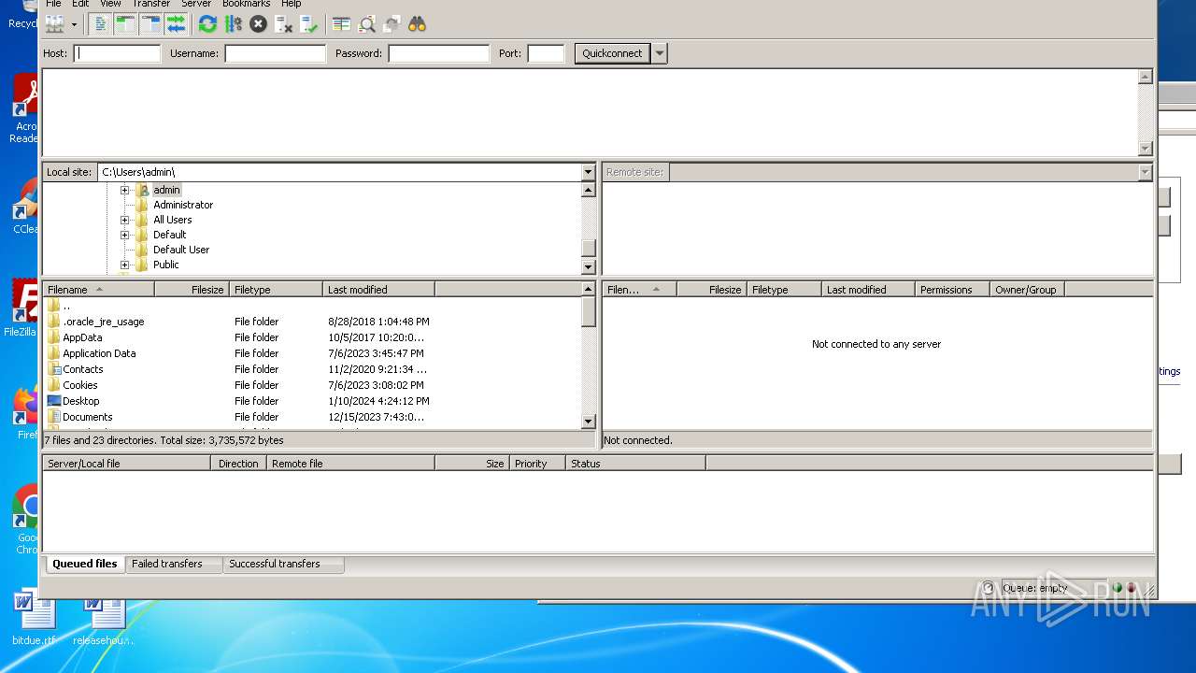Toggle the remote directory tree view
This screenshot has height=673, width=1196.
[x=150, y=24]
